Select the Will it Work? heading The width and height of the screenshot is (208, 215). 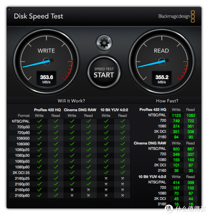coord(71,101)
